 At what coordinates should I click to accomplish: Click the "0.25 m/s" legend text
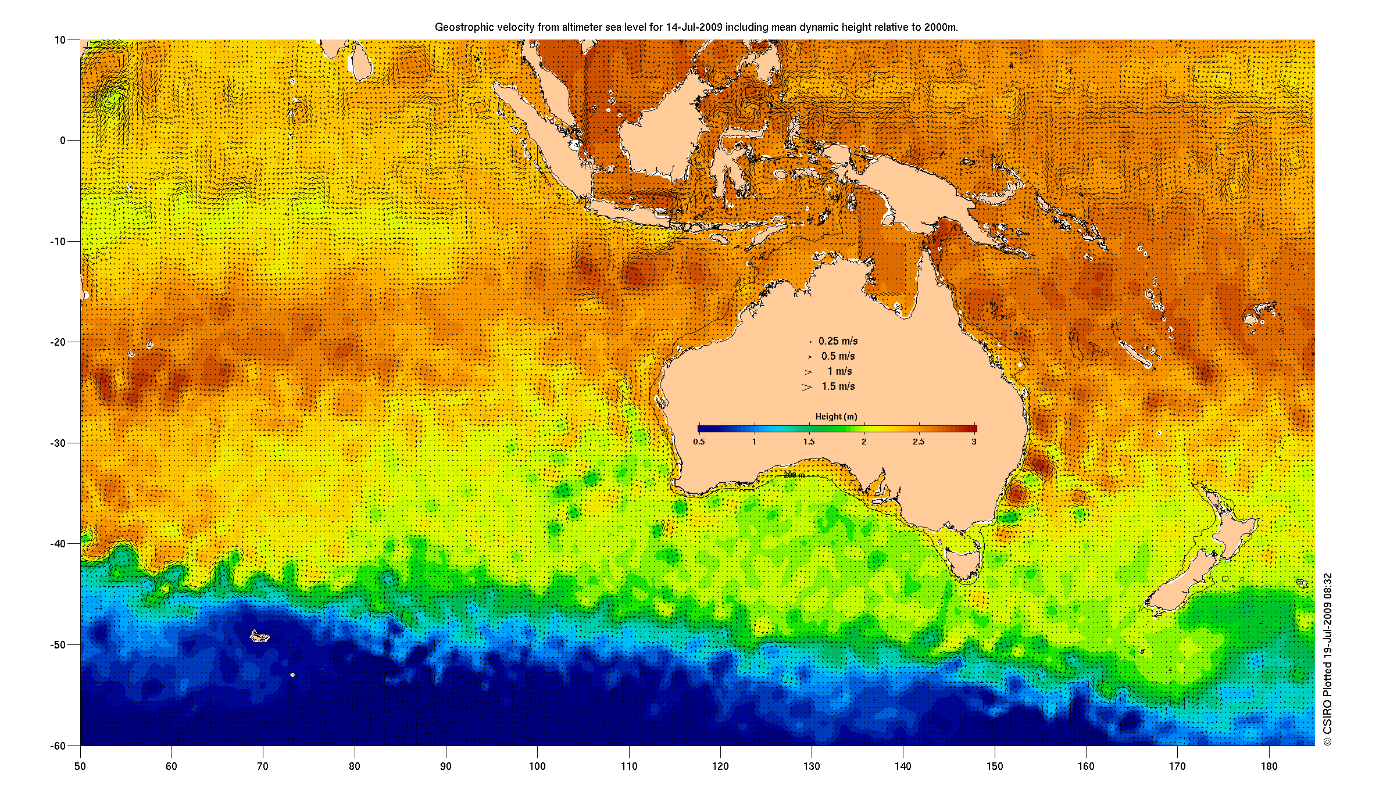(838, 341)
